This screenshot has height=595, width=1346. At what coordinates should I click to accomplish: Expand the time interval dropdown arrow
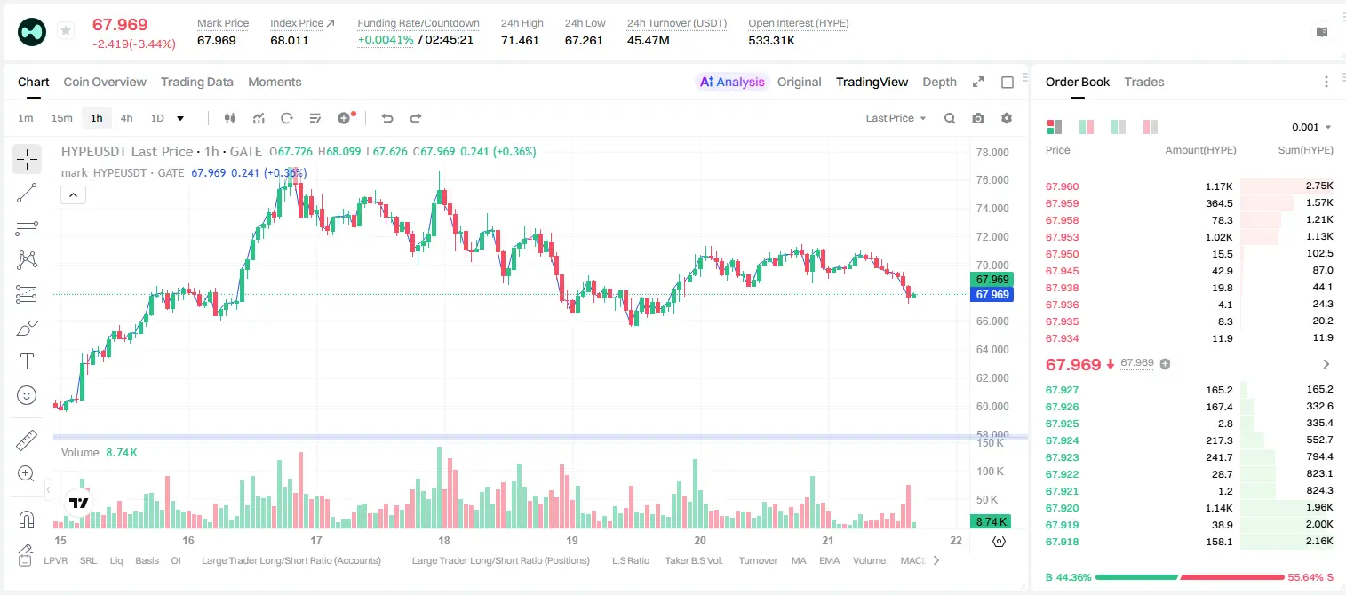click(180, 118)
